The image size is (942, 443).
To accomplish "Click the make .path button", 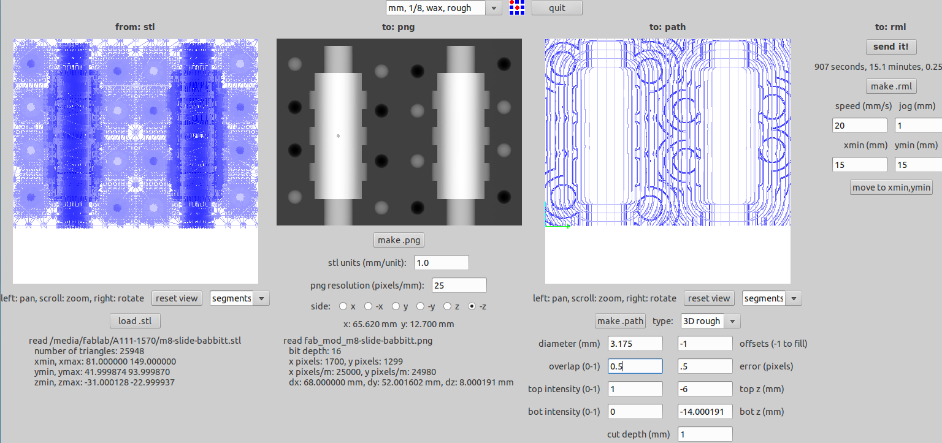I will (x=621, y=321).
